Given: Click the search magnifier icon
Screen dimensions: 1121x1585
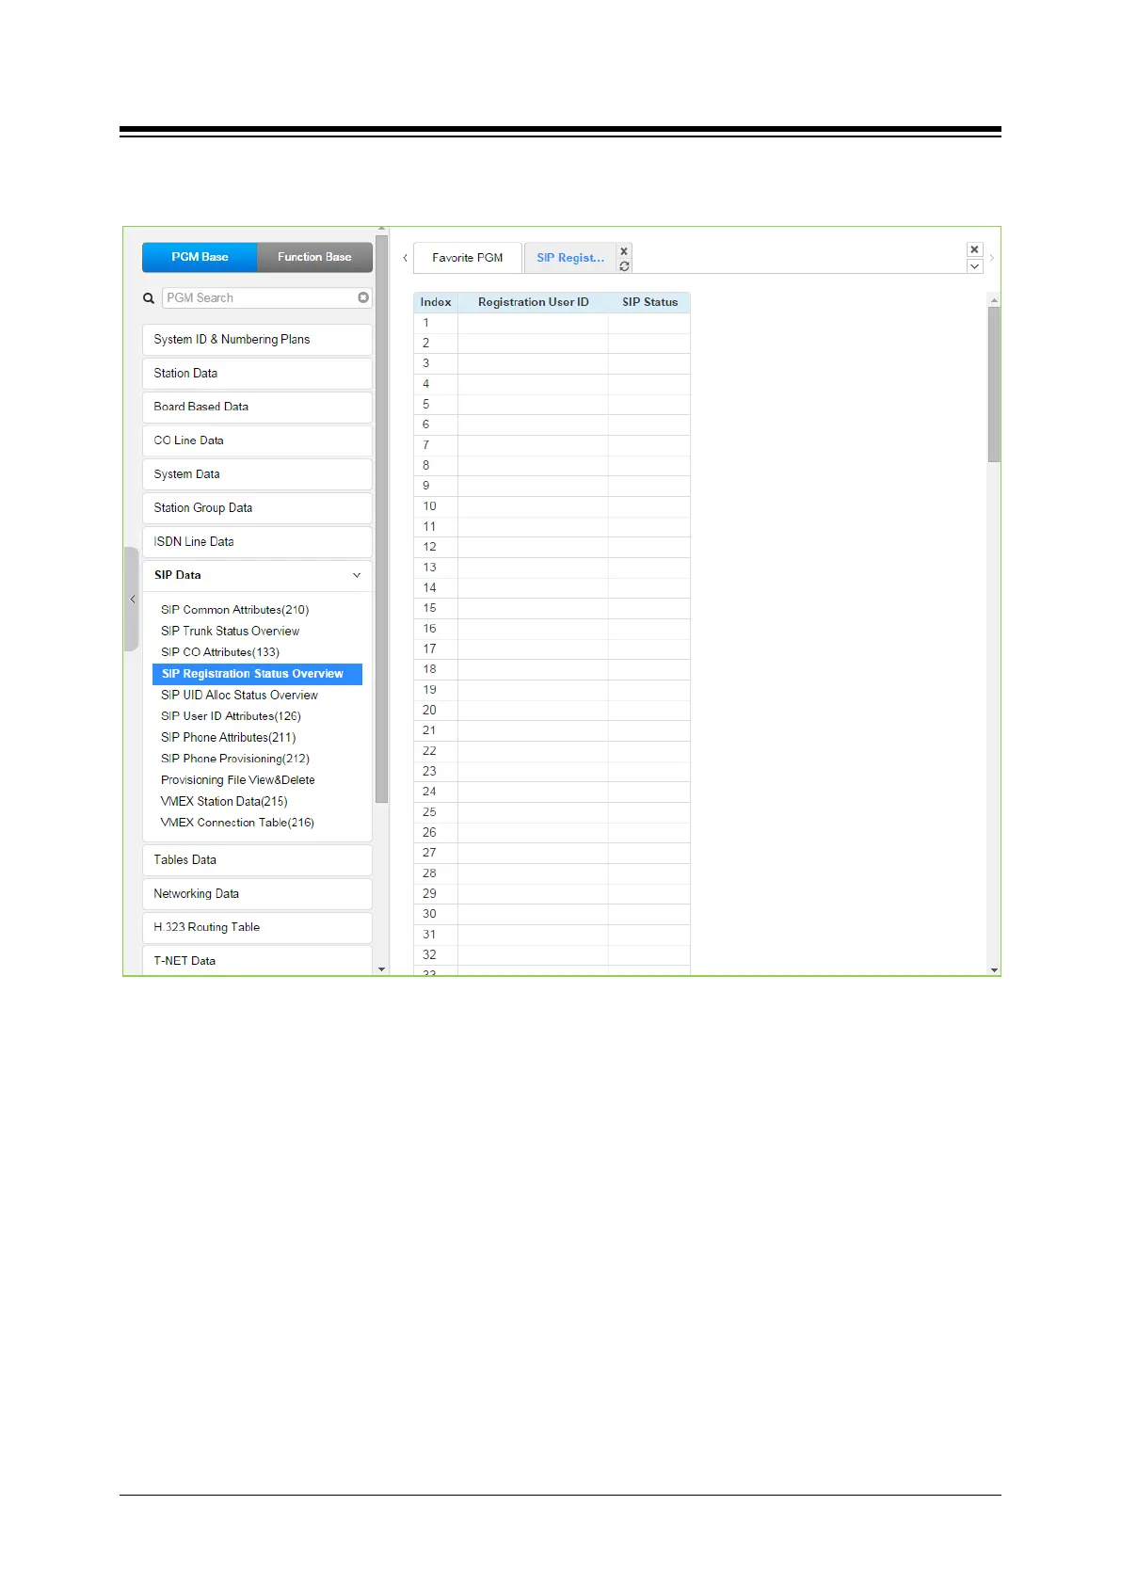Looking at the screenshot, I should point(149,298).
